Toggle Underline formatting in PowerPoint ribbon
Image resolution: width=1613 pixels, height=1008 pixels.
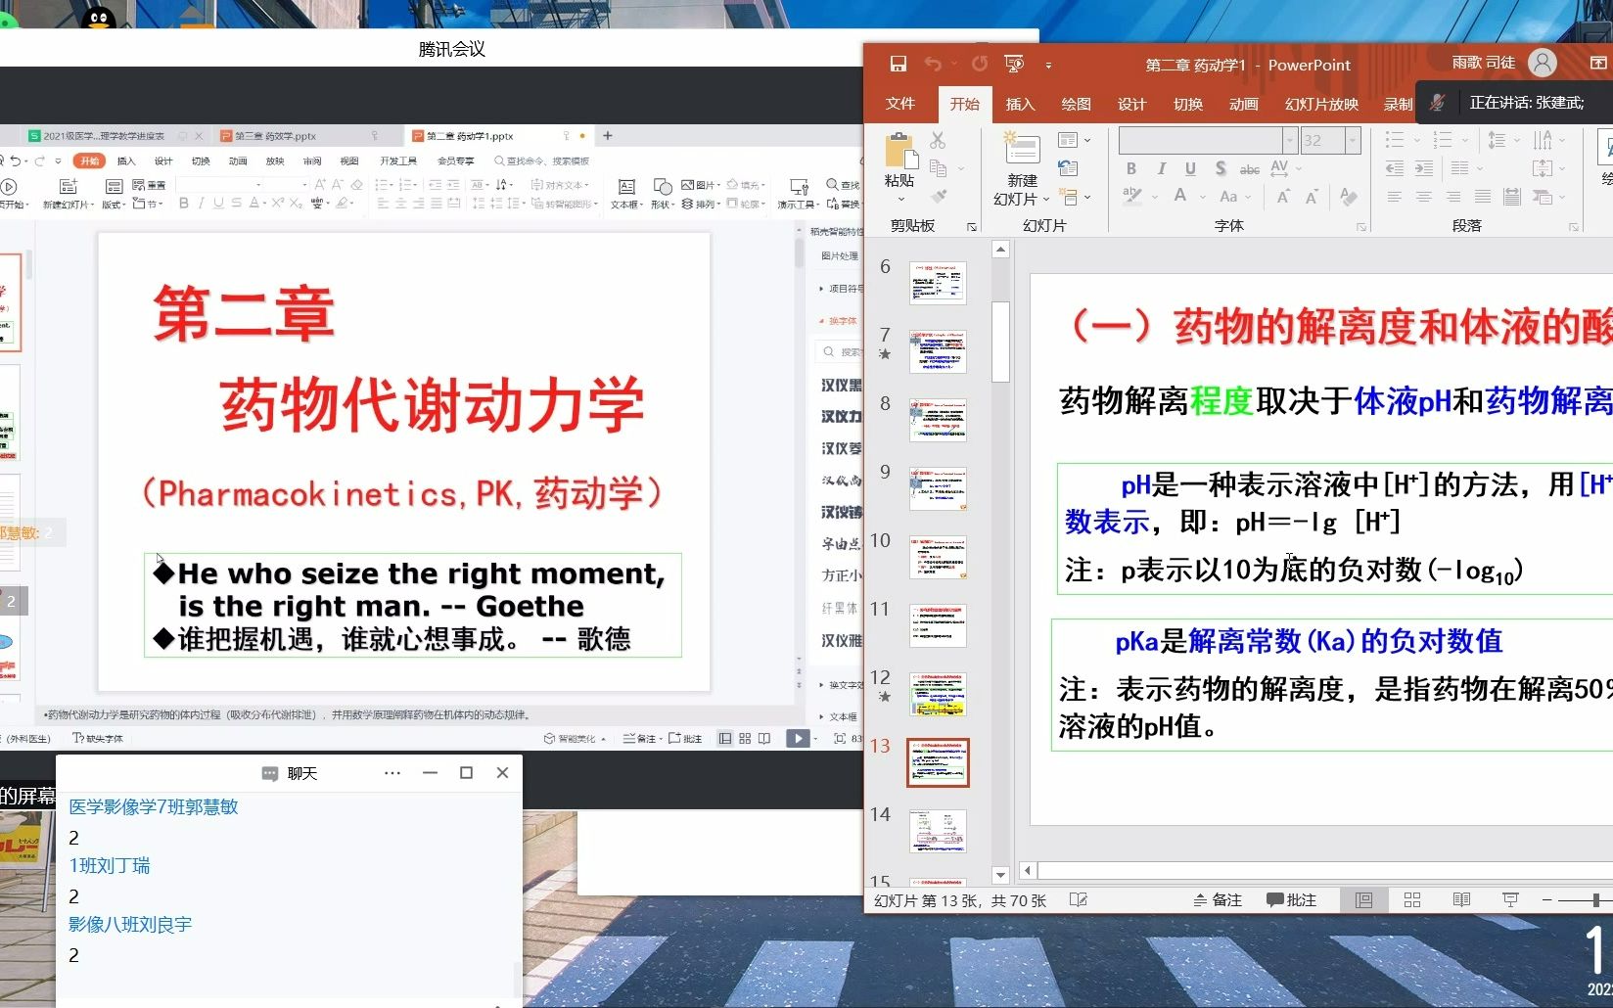click(x=1190, y=168)
